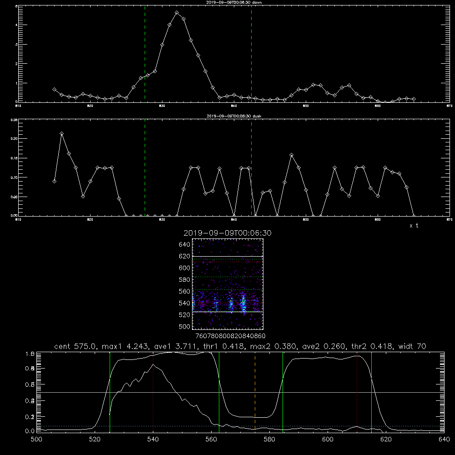Click the heatmap y-axis label '640'
455x455 pixels.
[x=185, y=245]
